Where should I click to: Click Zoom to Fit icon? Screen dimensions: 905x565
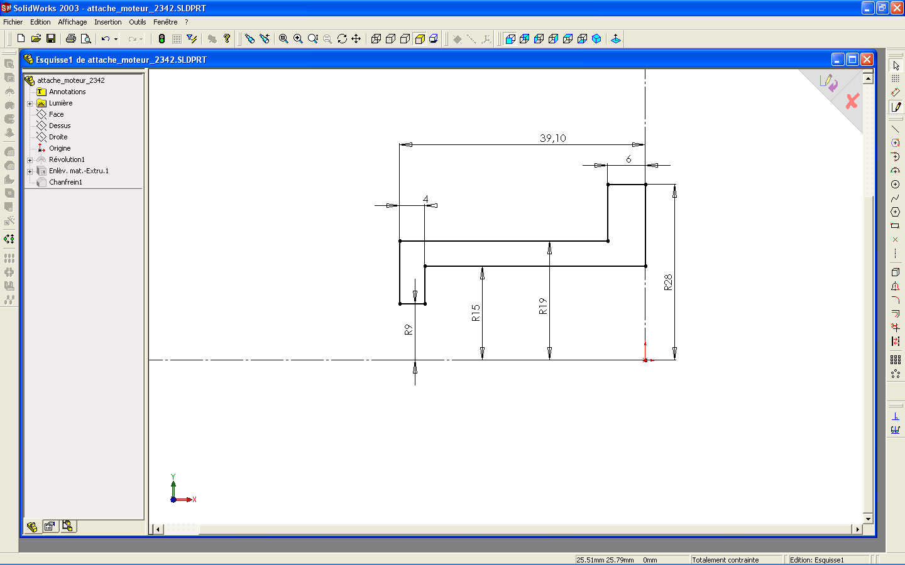click(283, 39)
